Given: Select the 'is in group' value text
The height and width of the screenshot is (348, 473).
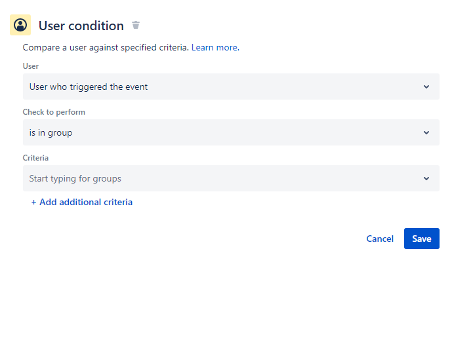Looking at the screenshot, I should pyautogui.click(x=51, y=132).
